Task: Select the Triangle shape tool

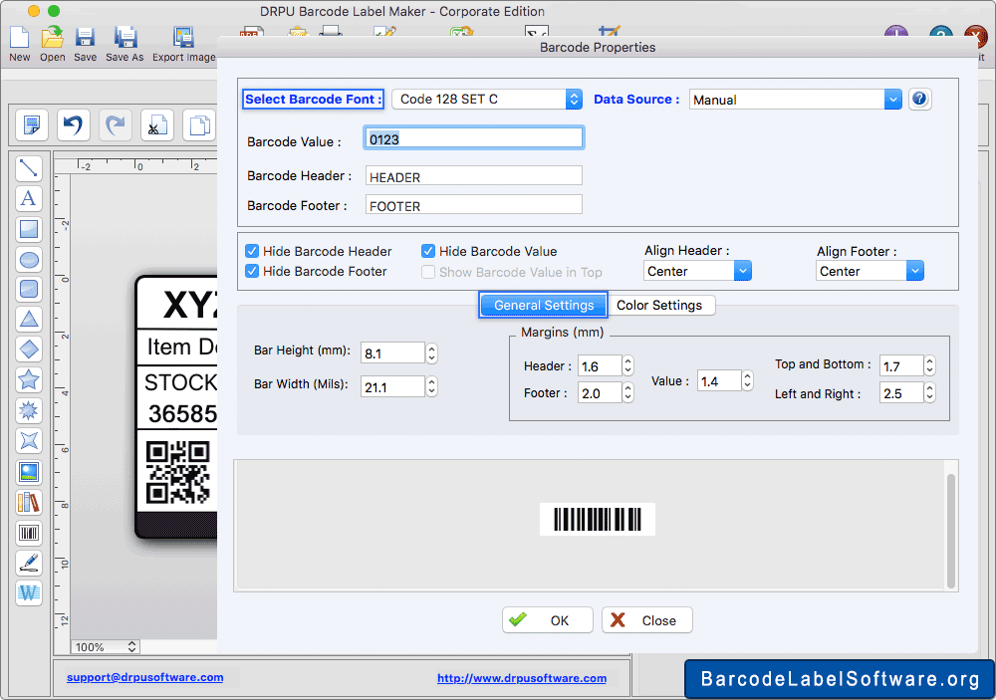Action: pos(29,319)
